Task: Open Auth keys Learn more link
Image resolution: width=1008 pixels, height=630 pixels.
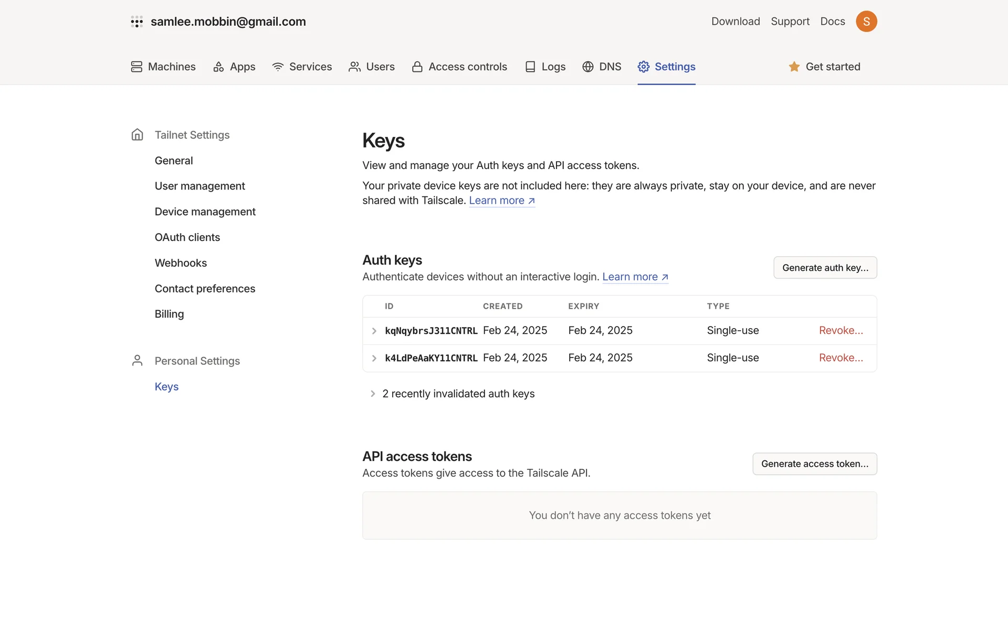Action: 635,277
